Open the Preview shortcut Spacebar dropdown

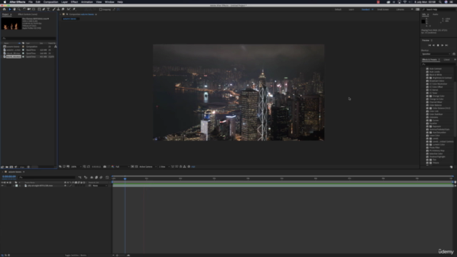436,54
